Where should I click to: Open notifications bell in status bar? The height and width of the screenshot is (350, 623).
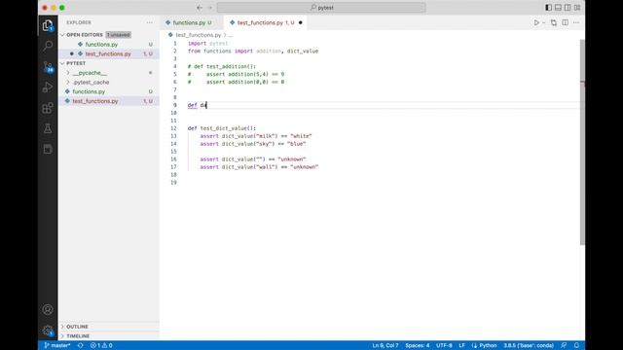(576, 346)
